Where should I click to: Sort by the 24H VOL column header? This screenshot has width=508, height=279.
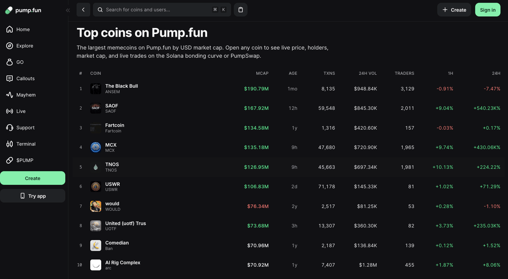click(367, 73)
